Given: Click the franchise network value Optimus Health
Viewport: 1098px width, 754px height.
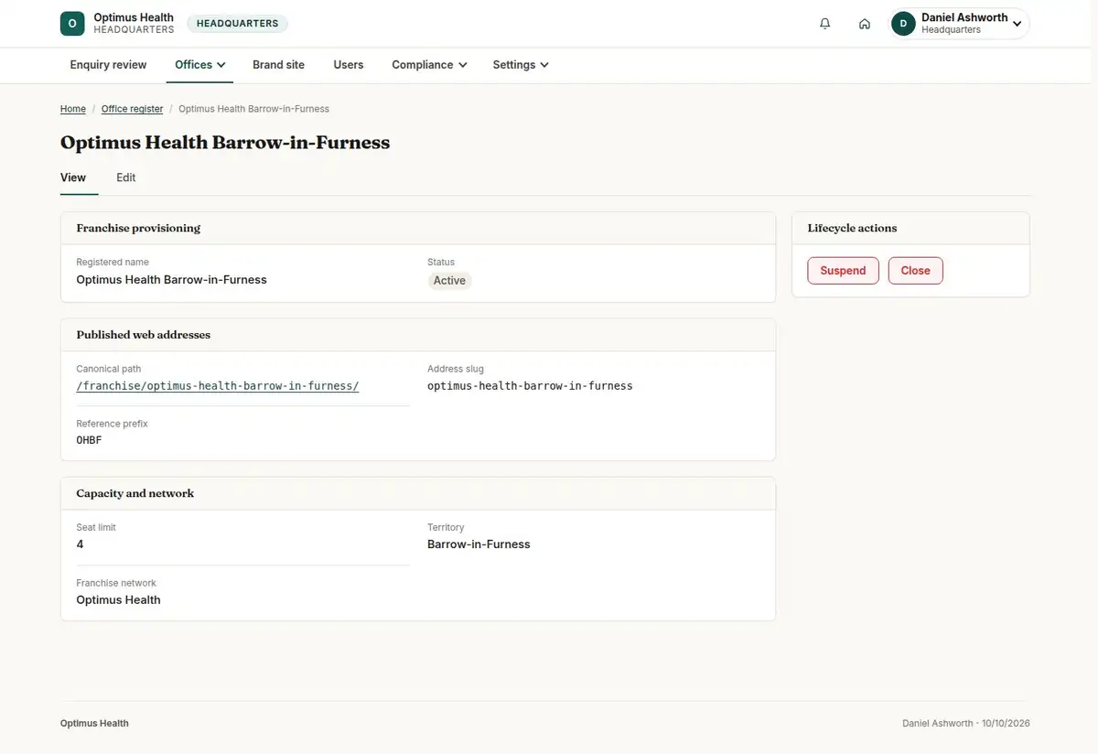Looking at the screenshot, I should [118, 600].
